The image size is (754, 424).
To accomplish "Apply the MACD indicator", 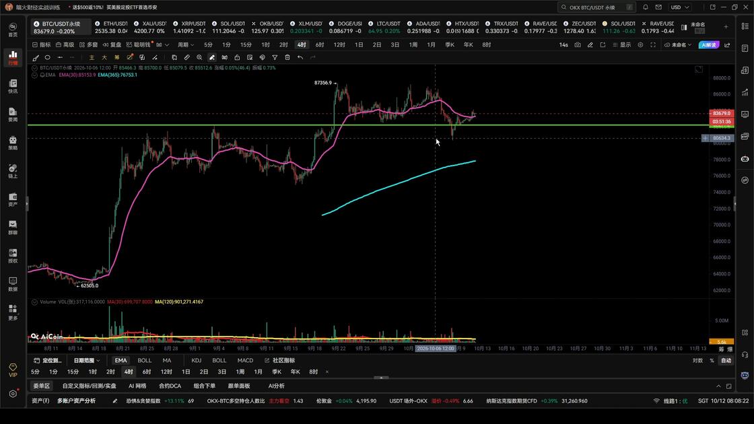I will [x=245, y=361].
